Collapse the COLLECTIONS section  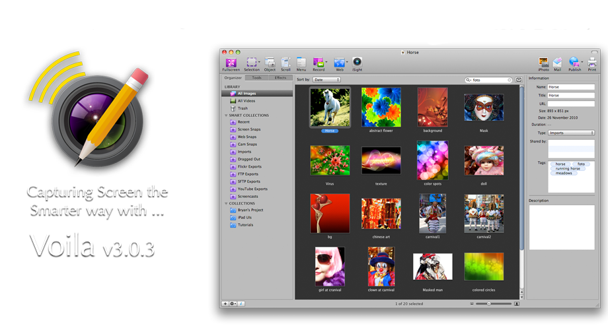click(x=226, y=203)
